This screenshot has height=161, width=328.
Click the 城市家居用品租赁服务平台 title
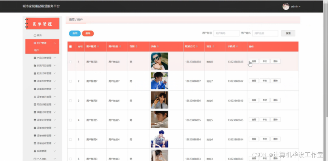click(x=41, y=6)
